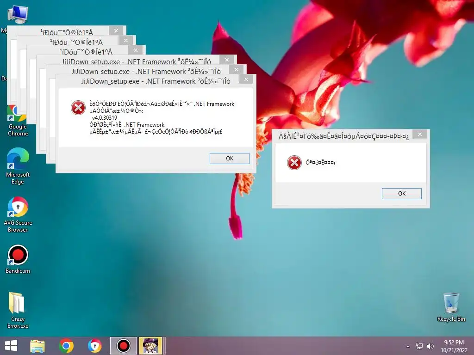Close the small right-side error dialog
474x355 pixels.
point(419,135)
